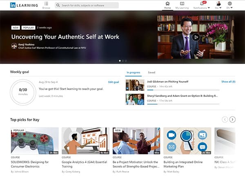Open Sheryl Sandberg Option B course title
This screenshot has height=182, width=245.
[183, 96]
